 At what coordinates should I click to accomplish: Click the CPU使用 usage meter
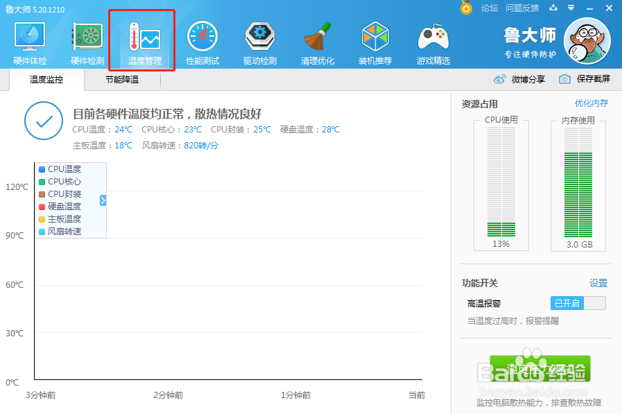click(x=501, y=182)
